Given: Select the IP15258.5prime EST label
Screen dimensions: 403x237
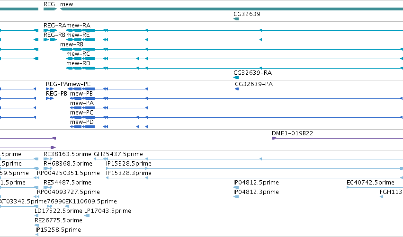Looking at the screenshot, I should tap(58, 230).
